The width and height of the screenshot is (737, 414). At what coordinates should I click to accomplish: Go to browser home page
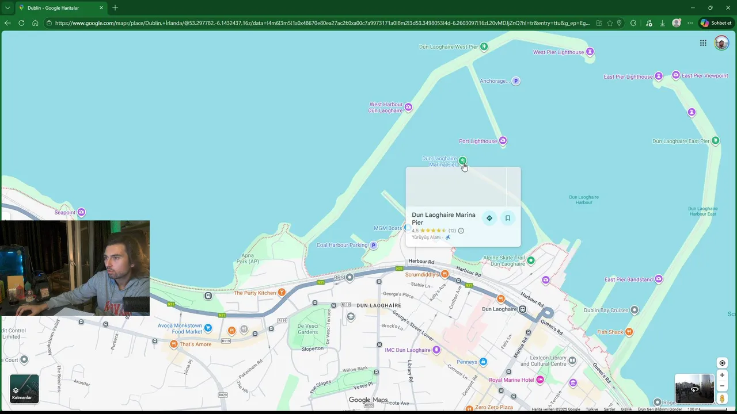pos(35,23)
